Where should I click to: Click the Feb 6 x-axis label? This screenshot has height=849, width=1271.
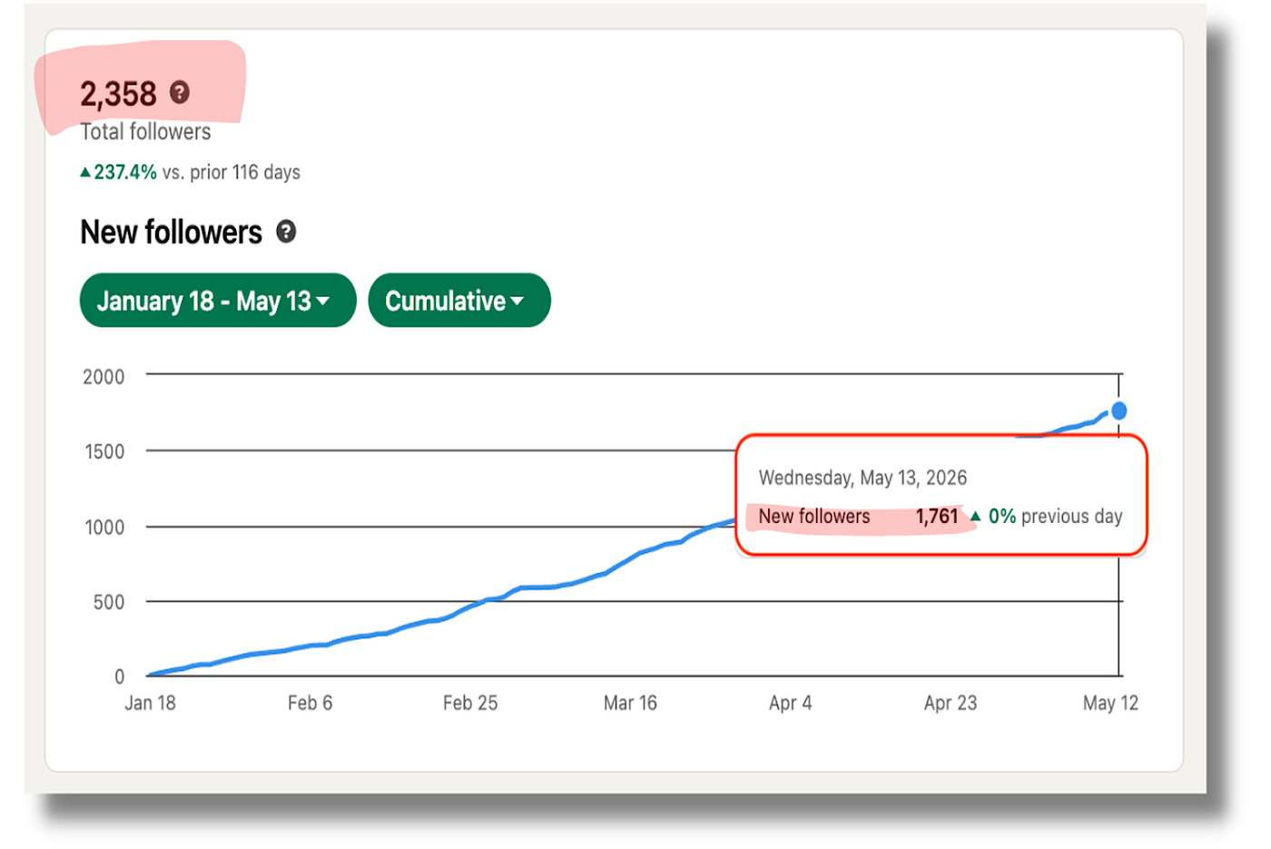(310, 704)
